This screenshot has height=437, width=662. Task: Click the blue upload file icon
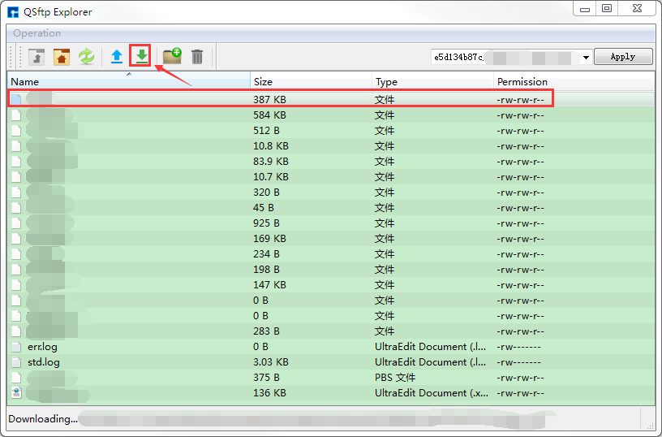point(117,57)
